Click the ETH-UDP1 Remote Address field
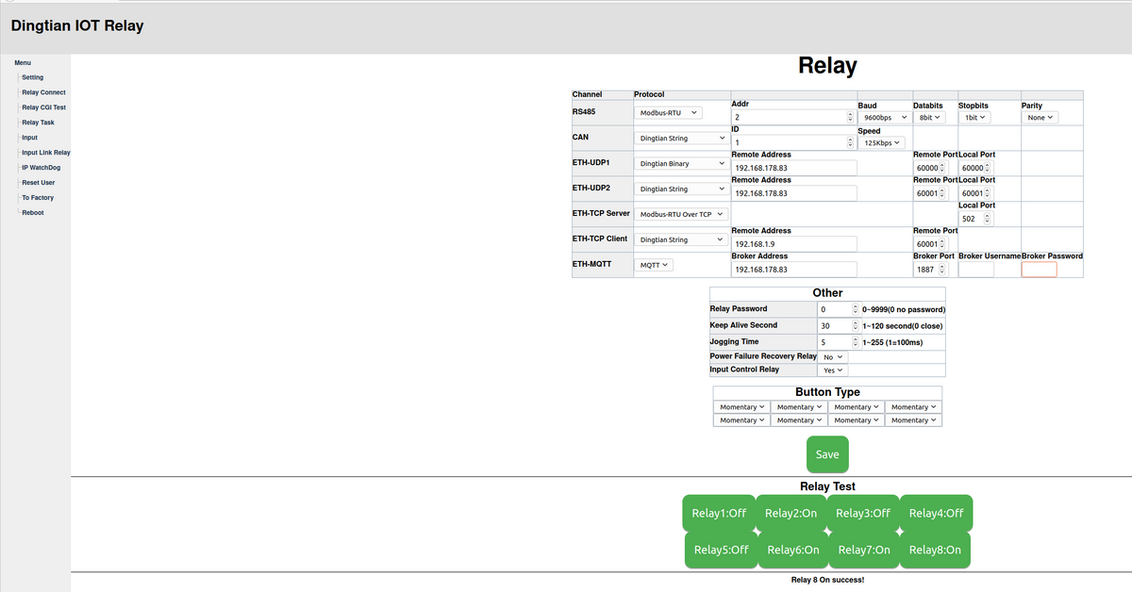1132x592 pixels. 794,168
